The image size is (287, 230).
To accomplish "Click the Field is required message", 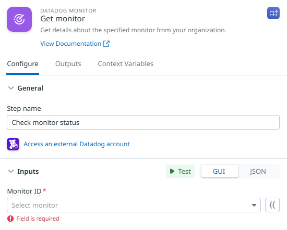I will [x=38, y=219].
